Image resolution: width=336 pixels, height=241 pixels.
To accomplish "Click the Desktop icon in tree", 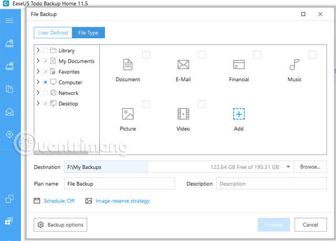I will [53, 104].
